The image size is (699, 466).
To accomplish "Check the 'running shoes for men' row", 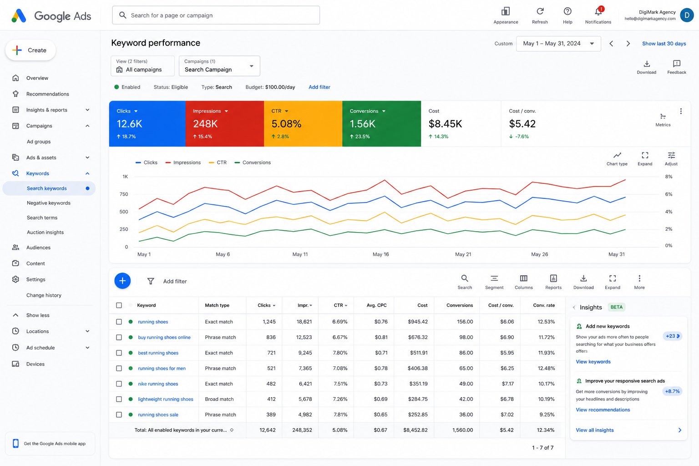I will click(119, 368).
